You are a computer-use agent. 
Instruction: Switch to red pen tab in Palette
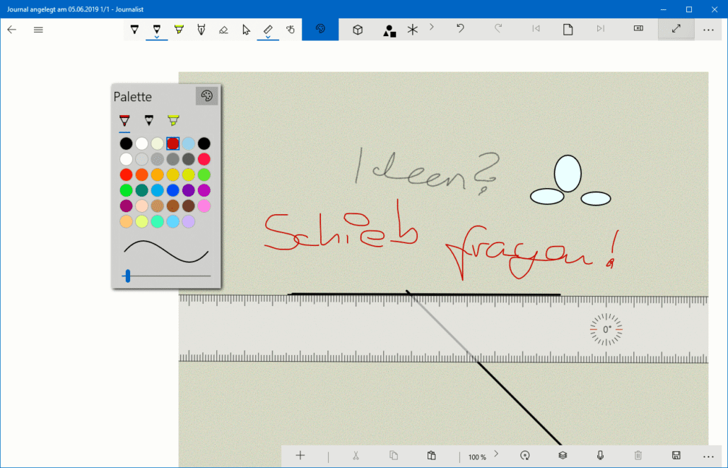124,121
